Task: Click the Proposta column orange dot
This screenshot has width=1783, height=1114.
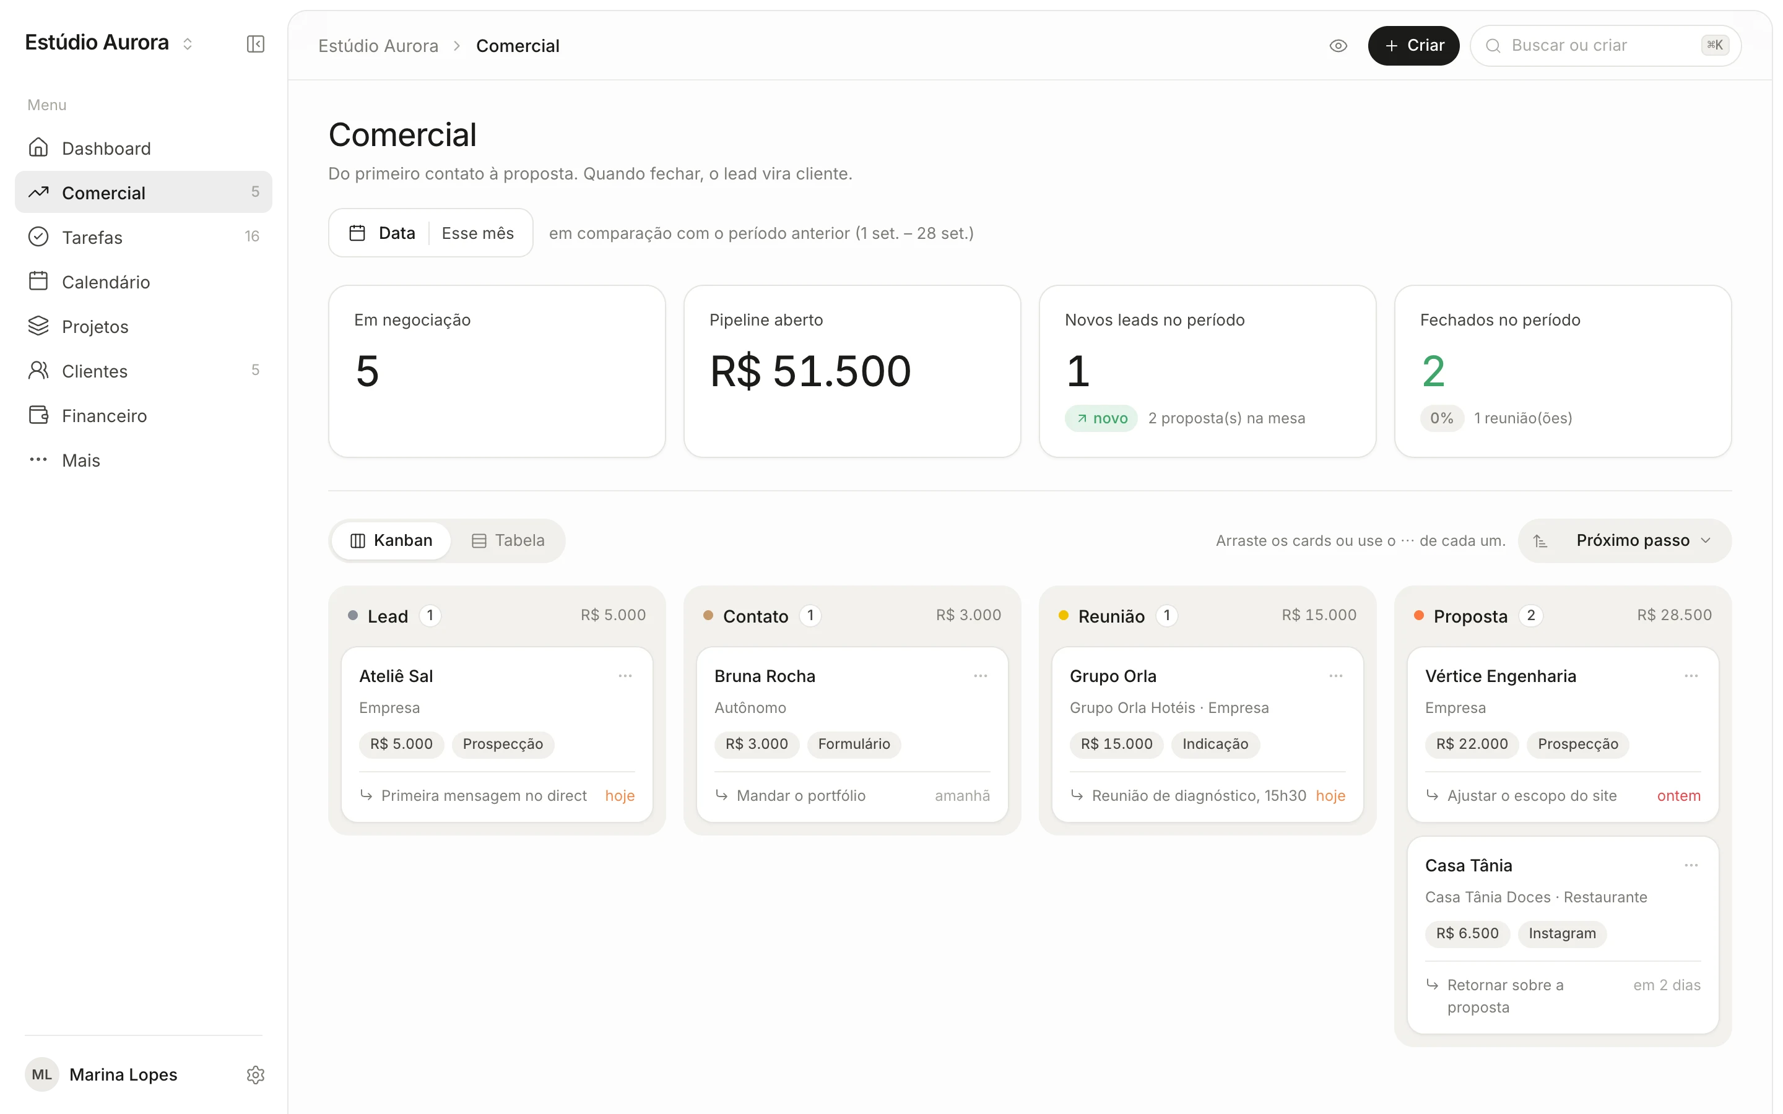Action: point(1418,615)
